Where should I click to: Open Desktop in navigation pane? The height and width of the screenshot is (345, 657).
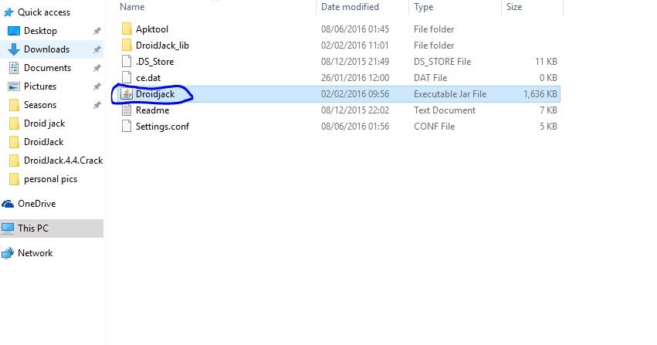point(40,31)
